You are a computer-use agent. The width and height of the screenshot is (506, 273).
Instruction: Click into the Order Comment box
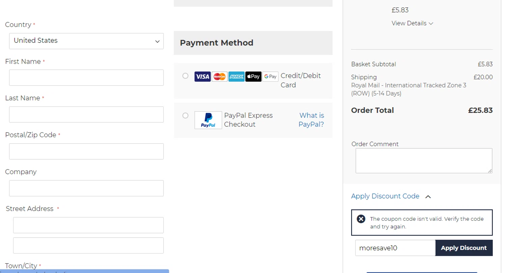pos(424,161)
